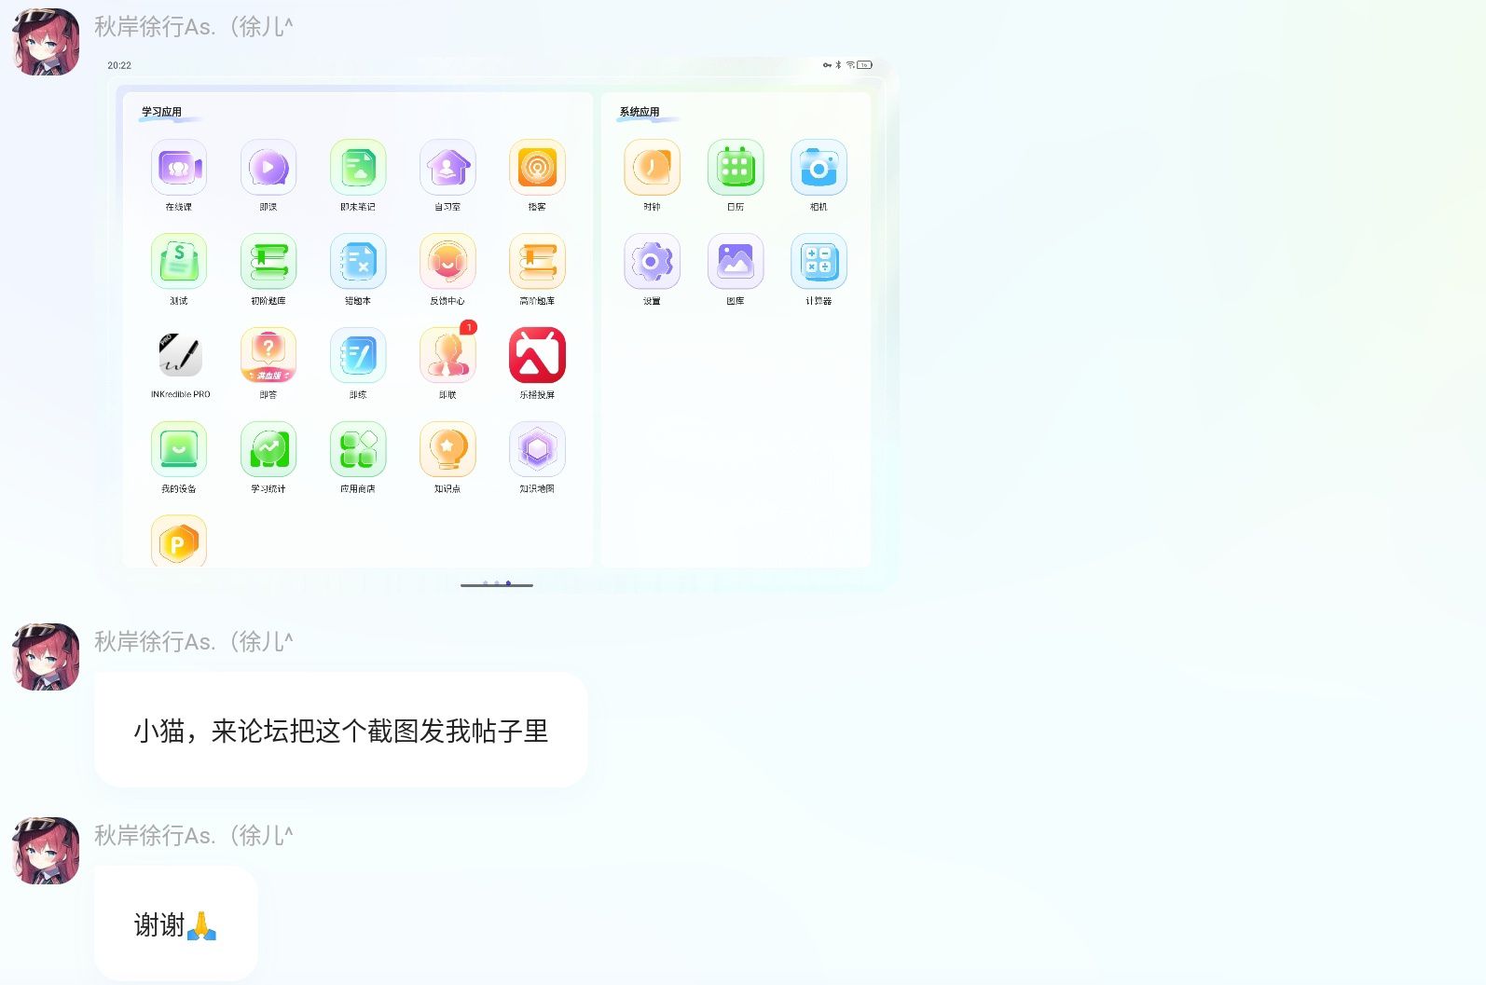Launch the 错题本 wrong-answer notebook
This screenshot has width=1486, height=985.
[x=358, y=263]
